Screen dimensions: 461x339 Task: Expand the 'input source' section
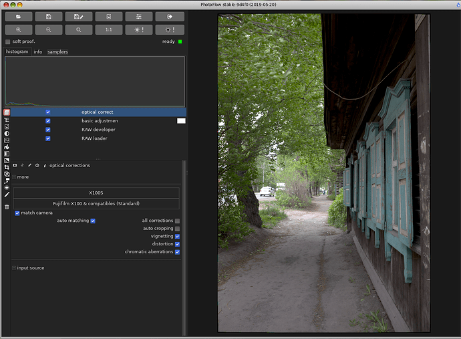click(14, 268)
